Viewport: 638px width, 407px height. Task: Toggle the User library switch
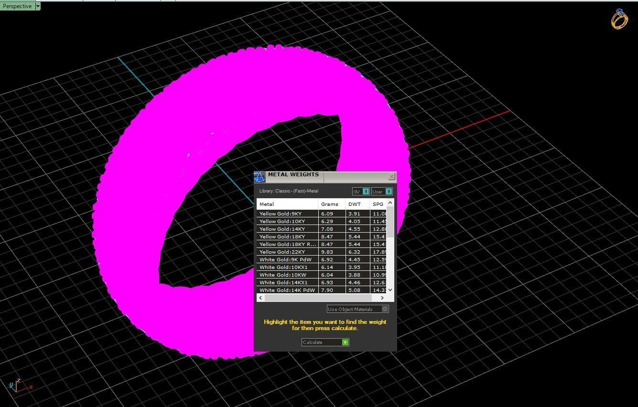click(382, 192)
